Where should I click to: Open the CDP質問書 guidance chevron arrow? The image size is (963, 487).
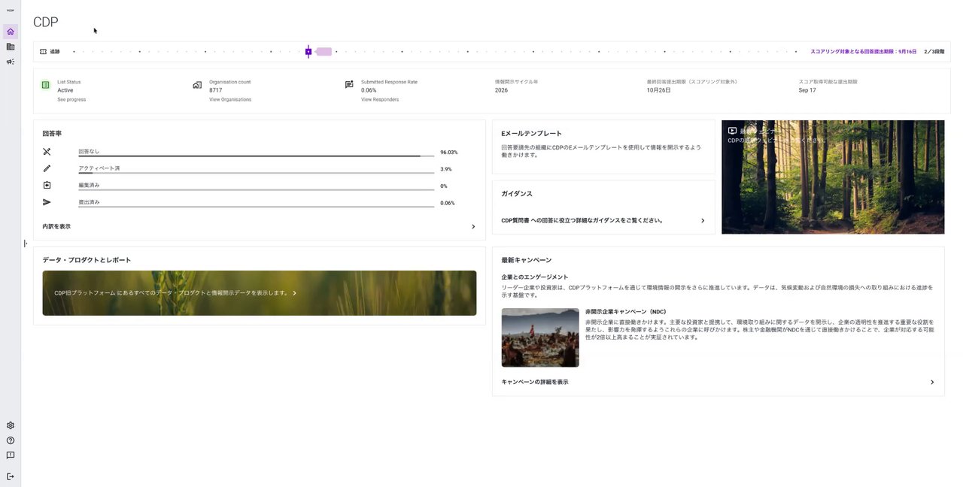(703, 221)
